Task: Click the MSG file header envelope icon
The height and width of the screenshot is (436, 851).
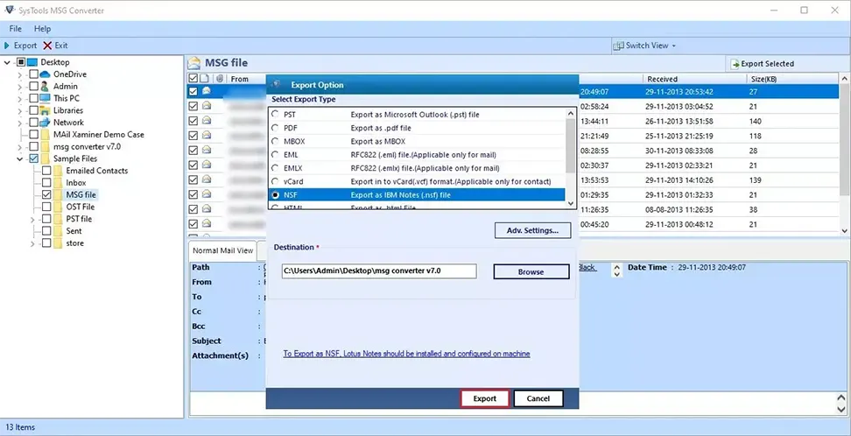Action: (x=194, y=63)
